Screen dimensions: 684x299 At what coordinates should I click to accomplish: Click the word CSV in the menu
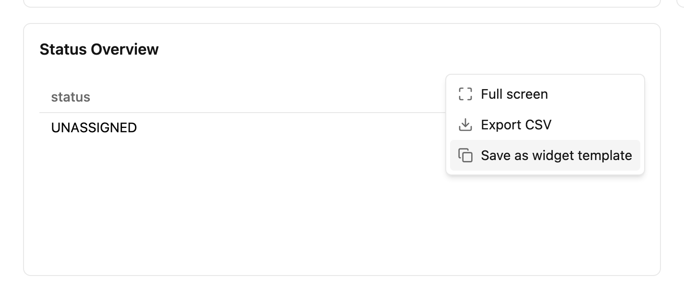point(538,125)
